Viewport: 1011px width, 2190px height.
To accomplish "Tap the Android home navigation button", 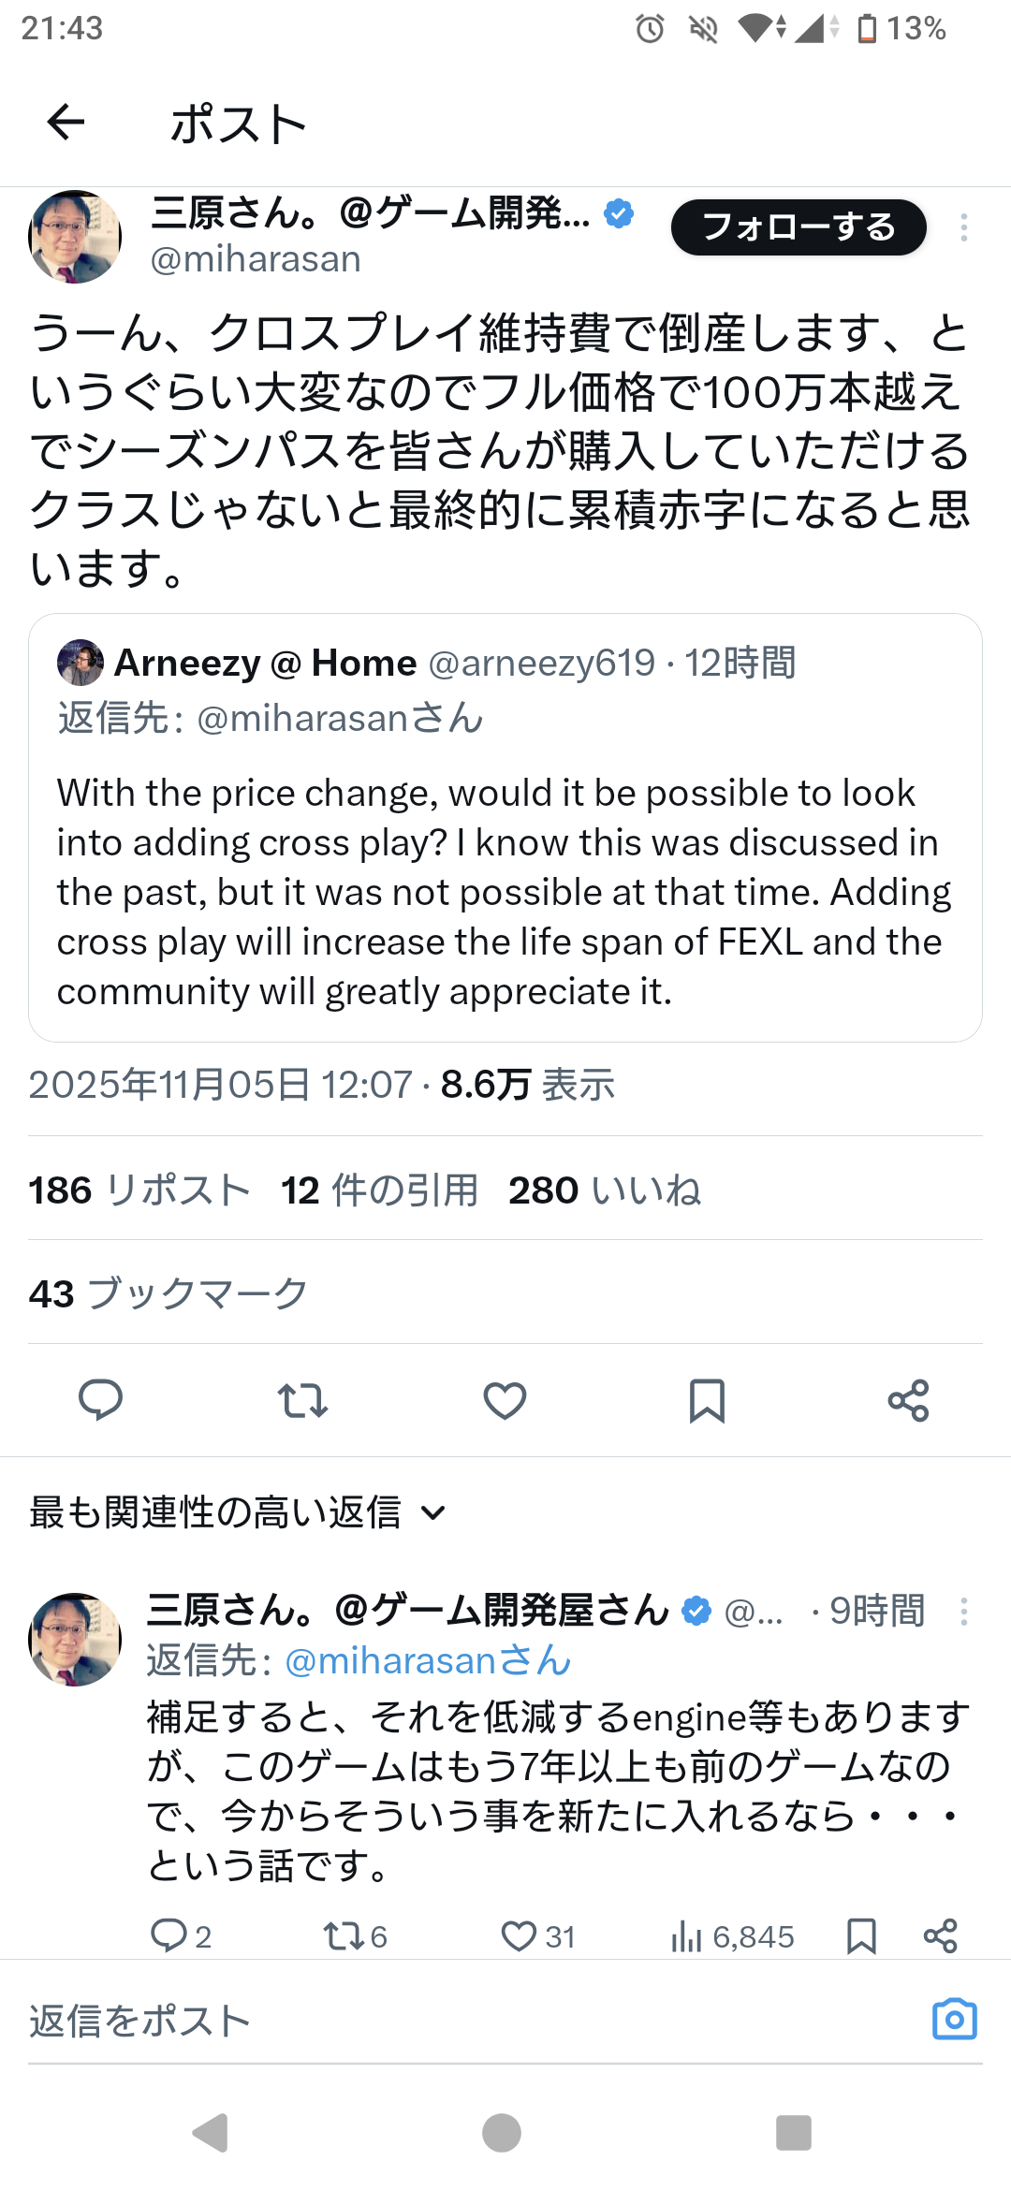I will pyautogui.click(x=502, y=2133).
